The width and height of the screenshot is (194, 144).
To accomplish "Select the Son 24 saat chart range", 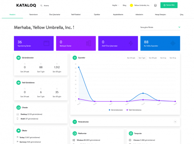I will [131, 58].
